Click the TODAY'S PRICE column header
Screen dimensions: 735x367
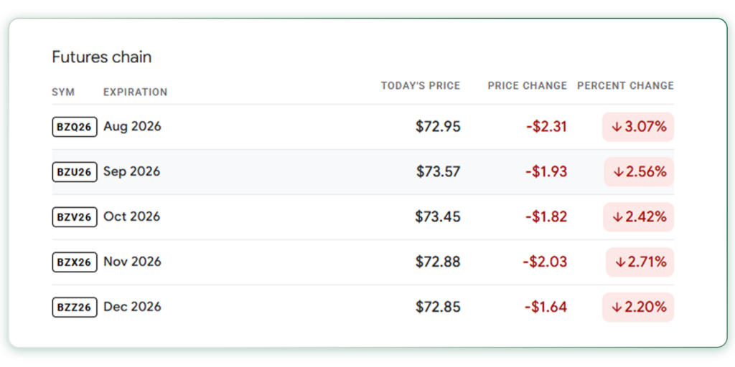click(x=421, y=86)
